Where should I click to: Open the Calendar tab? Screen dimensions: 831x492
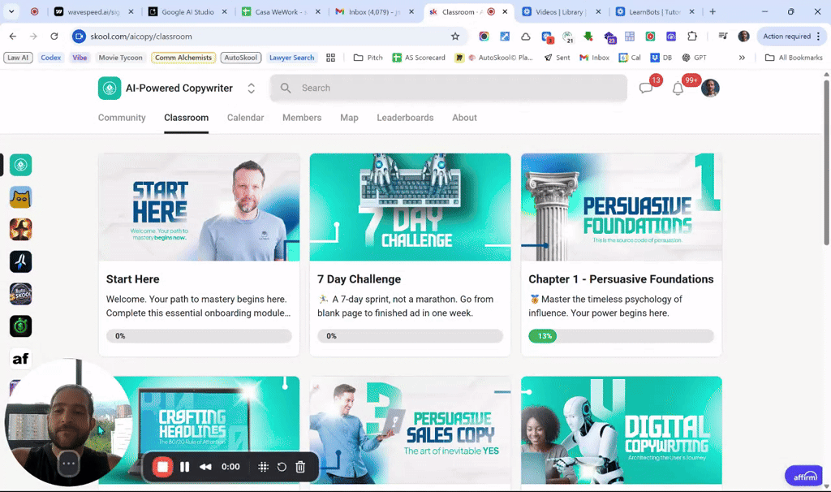tap(245, 118)
